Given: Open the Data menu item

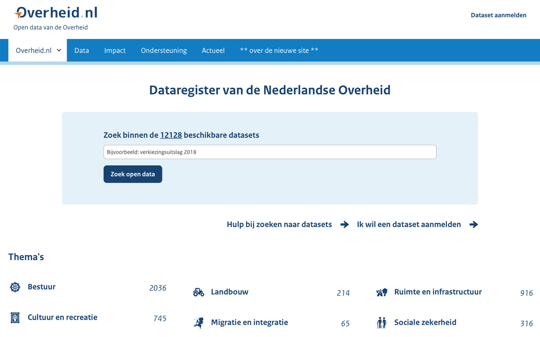Looking at the screenshot, I should pyautogui.click(x=81, y=50).
